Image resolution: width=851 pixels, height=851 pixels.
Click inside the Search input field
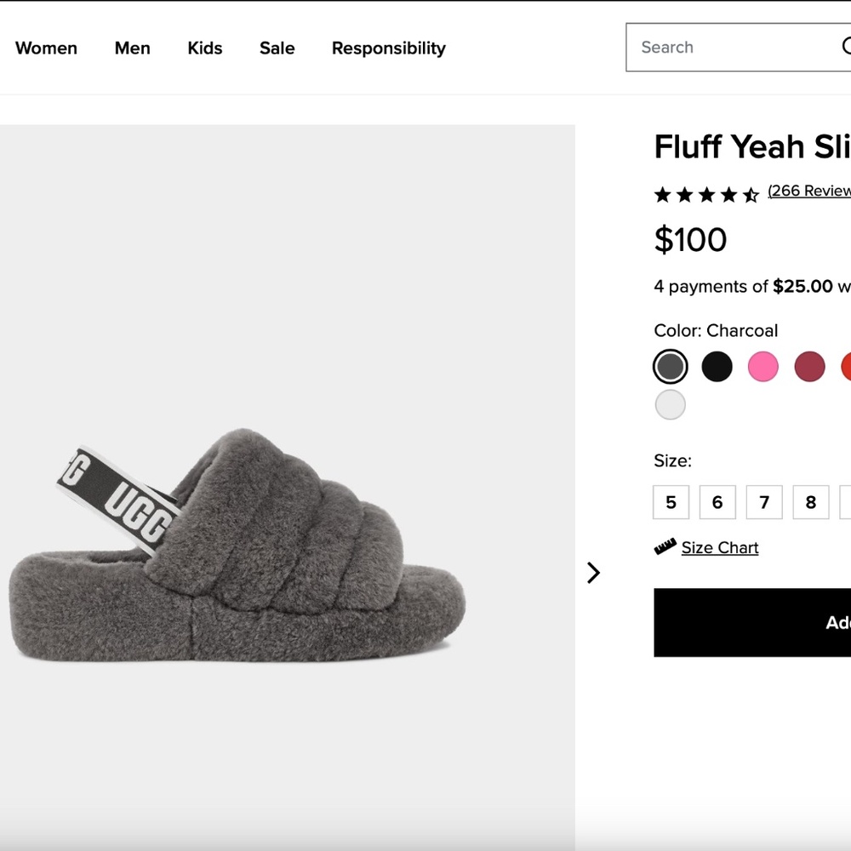pos(732,47)
